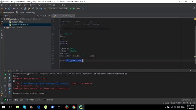Image resolution: width=196 pixels, height=110 pixels.
Task: Click the Stop square in Run panel
Action: (x=5, y=78)
